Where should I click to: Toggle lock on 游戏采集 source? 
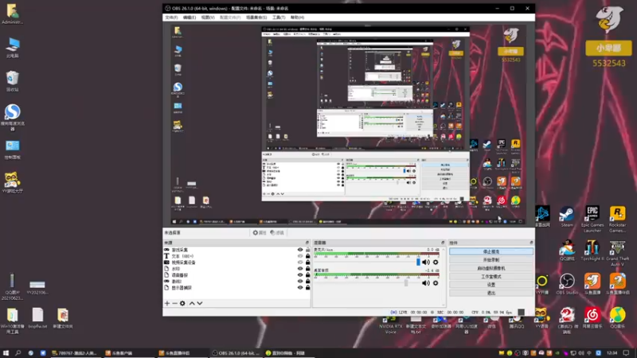307,250
